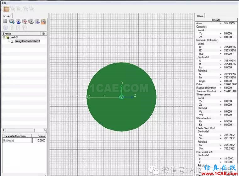Click the first greyed-out icon in lower Model row
Viewport: 239px width, 176px height.
(x=5, y=28)
